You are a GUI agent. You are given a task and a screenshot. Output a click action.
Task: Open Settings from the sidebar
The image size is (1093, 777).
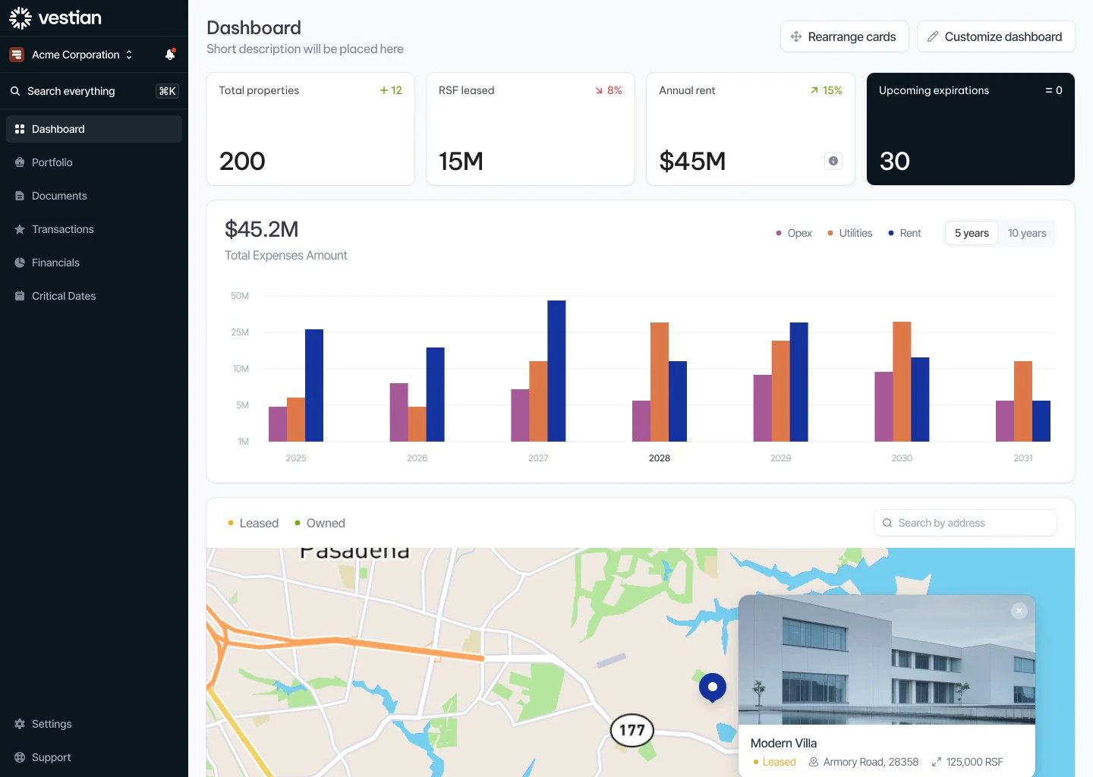[x=94, y=724]
